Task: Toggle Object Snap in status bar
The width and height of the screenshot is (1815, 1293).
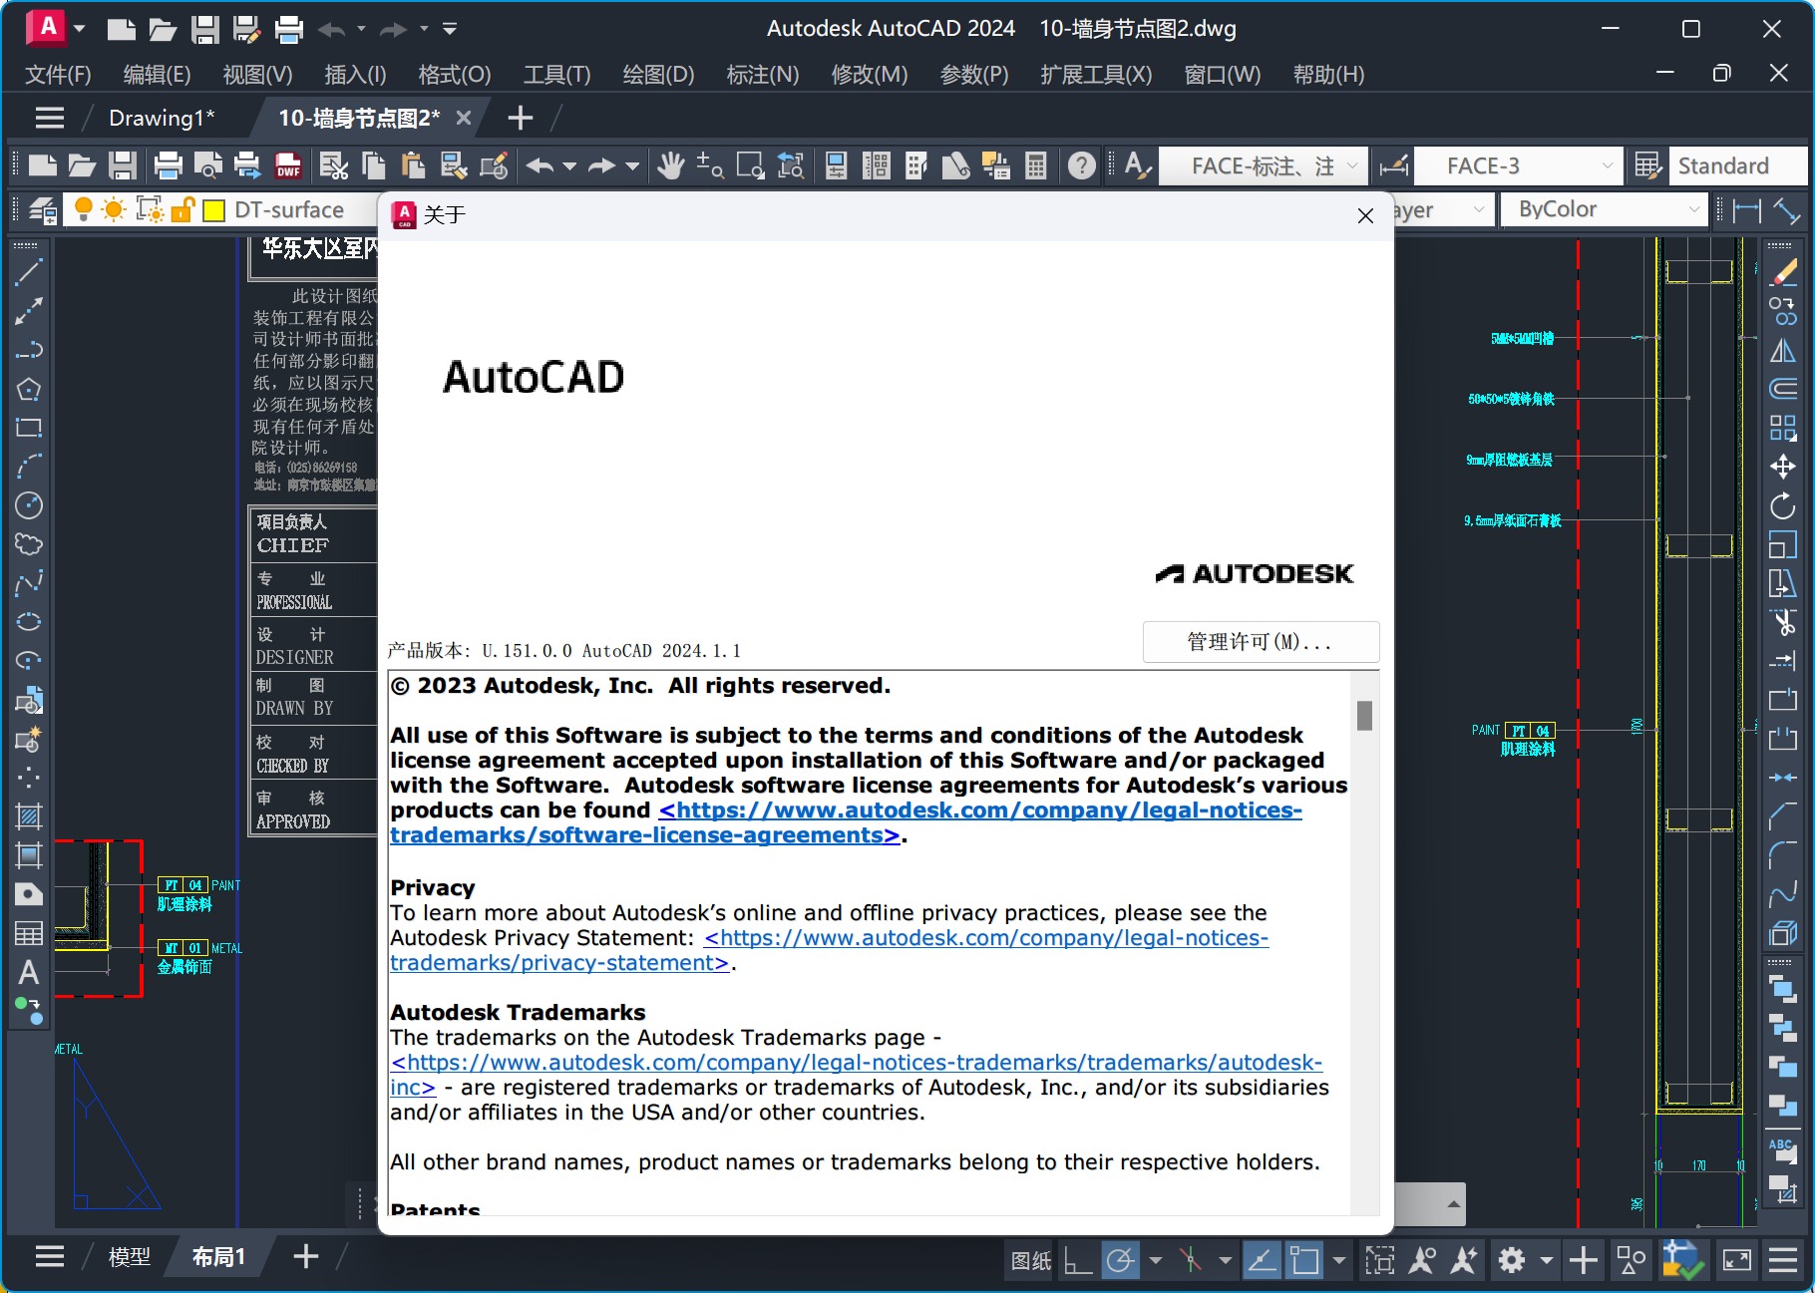Action: 1304,1260
